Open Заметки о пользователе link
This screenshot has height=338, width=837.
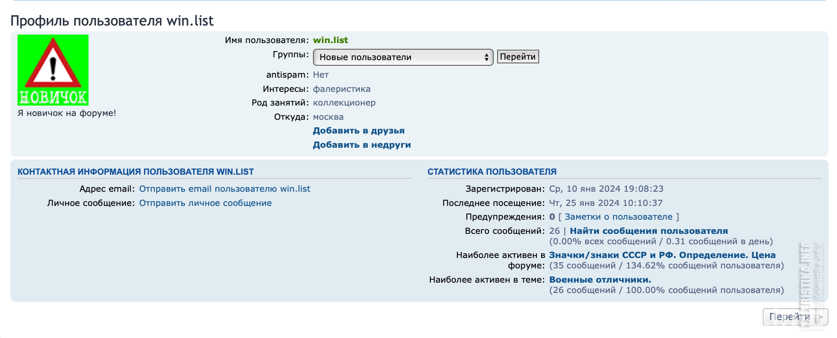click(619, 217)
